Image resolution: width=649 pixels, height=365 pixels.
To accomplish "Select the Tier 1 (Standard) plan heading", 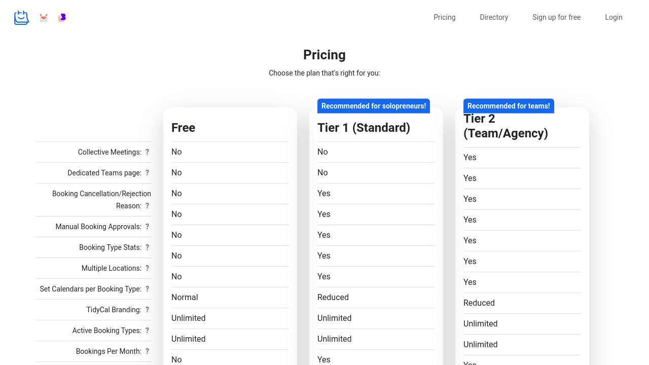I will (364, 128).
